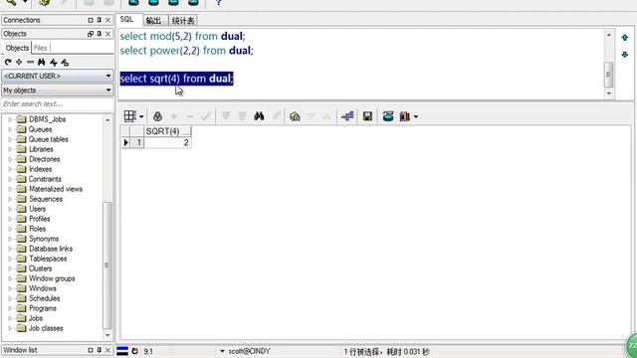637x358 pixels.
Task: Expand the Indexes folder
Action: click(x=10, y=169)
